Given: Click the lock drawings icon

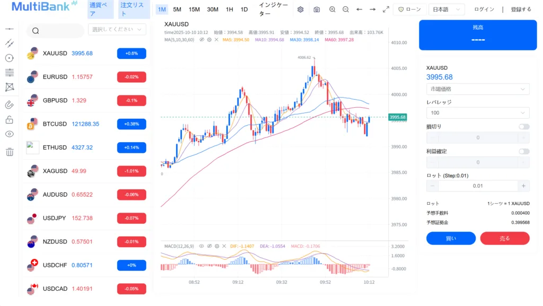Looking at the screenshot, I should [10, 120].
